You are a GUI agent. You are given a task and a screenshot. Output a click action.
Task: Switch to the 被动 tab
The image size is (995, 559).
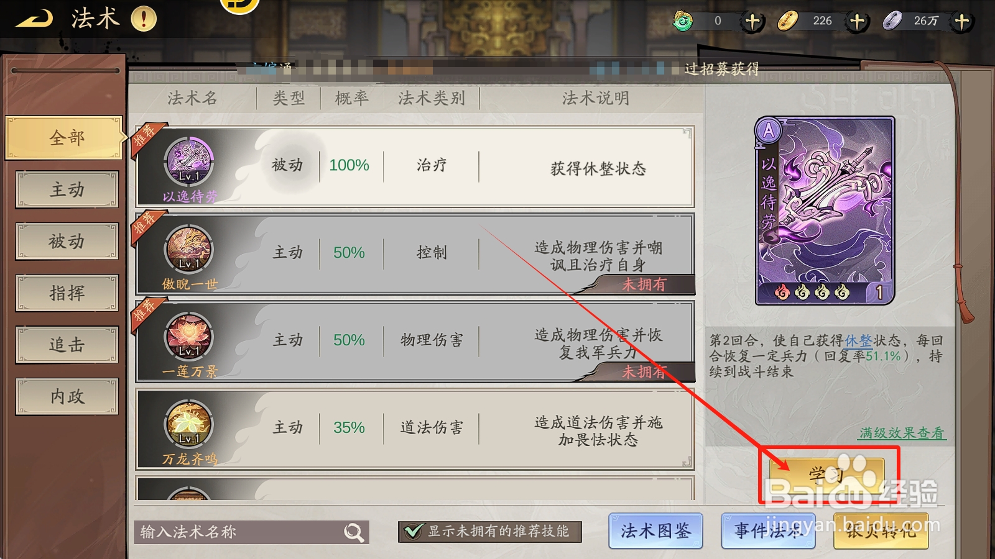[67, 241]
